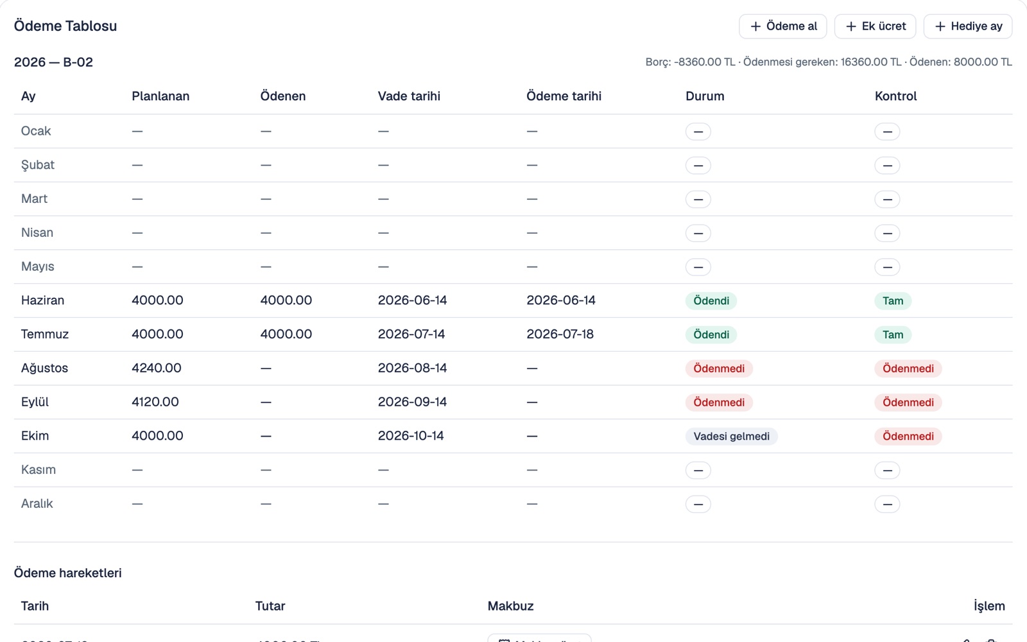The height and width of the screenshot is (642, 1027).
Task: Click planned amount 4240.00
Action: [157, 369]
